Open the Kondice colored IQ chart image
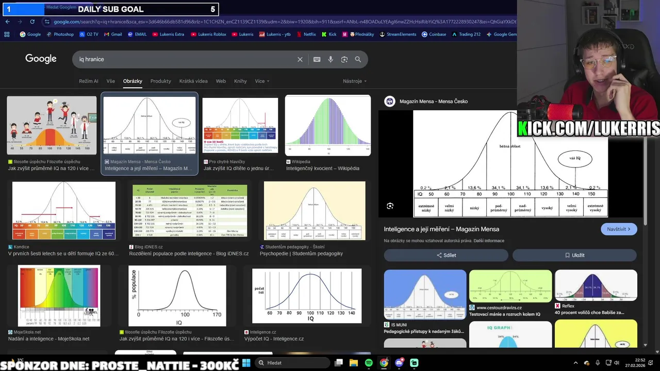Image resolution: width=660 pixels, height=371 pixels. coord(64,211)
